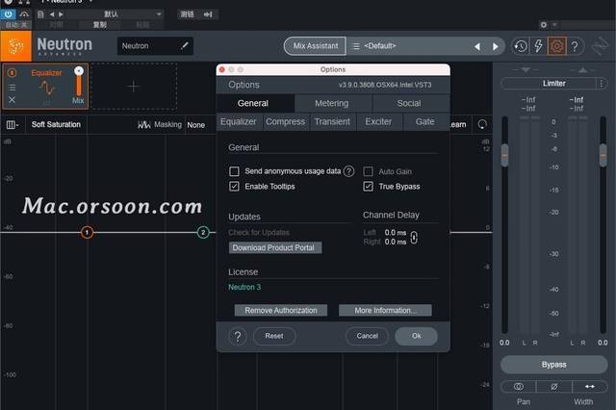Click the pencil icon to rename Neutron instance
Screen dimensions: 616x410
[184, 45]
